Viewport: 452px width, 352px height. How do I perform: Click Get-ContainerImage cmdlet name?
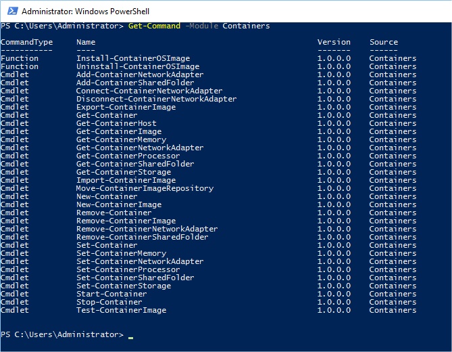tap(119, 131)
